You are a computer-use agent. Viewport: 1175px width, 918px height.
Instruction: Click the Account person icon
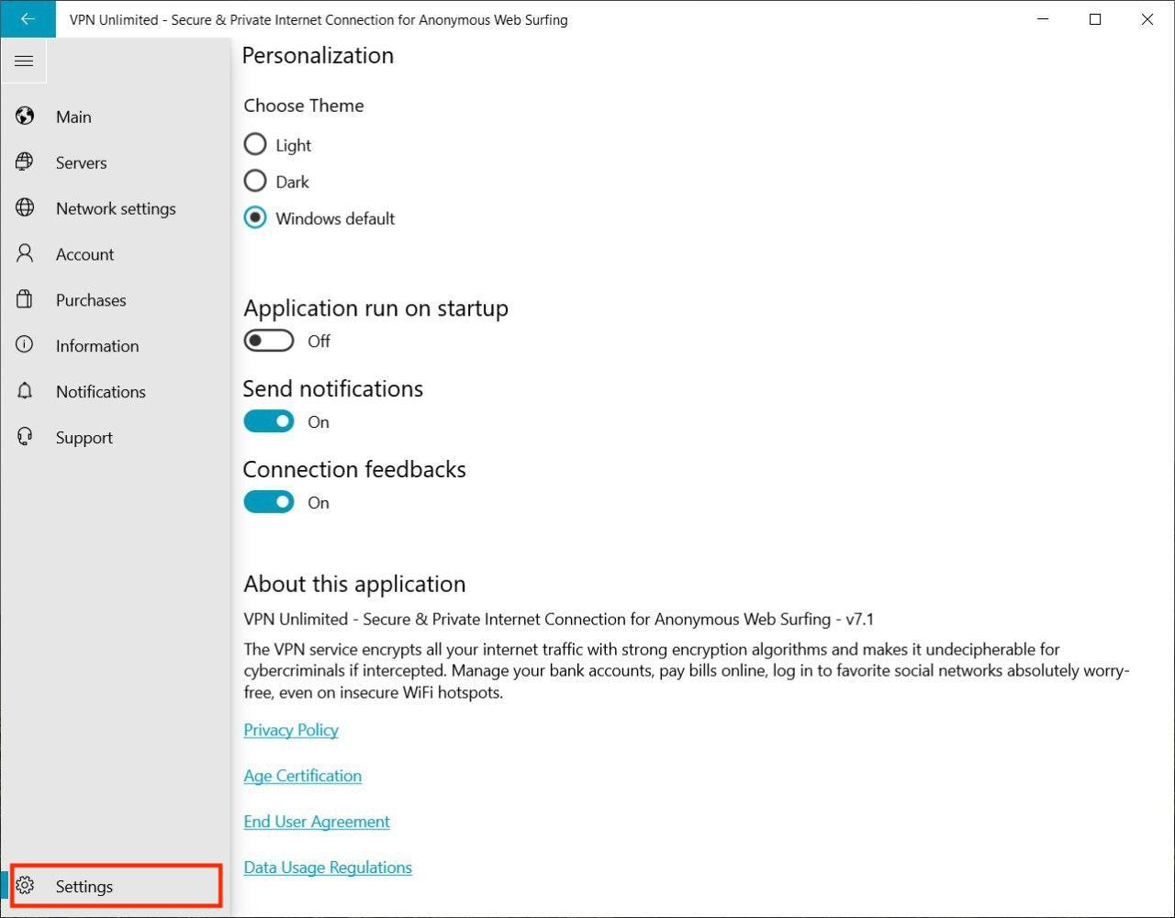25,253
